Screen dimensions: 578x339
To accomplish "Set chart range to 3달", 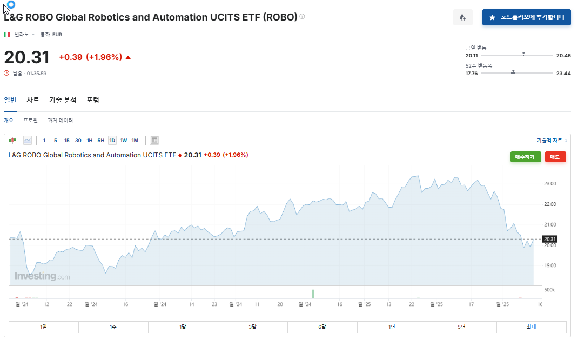I will 252,327.
